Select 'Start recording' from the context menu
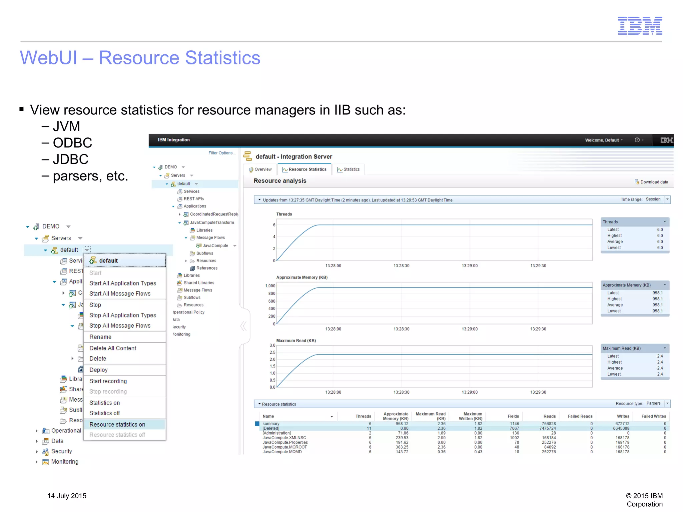The height and width of the screenshot is (512, 683). point(124,381)
